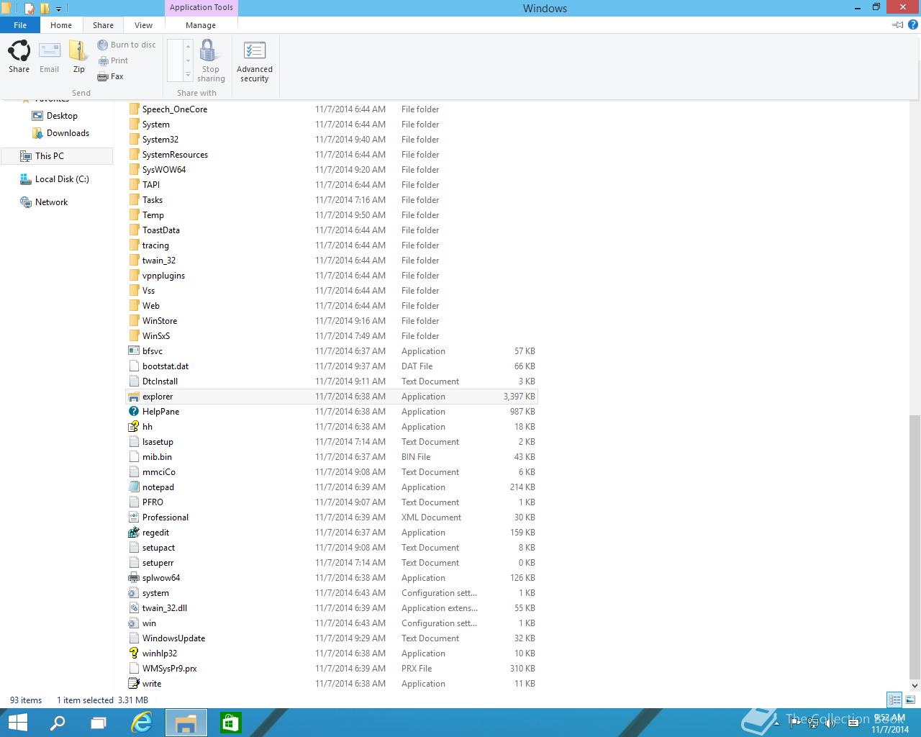Click the vertical scrollbar thumb
This screenshot has height=737, width=921.
point(915,546)
